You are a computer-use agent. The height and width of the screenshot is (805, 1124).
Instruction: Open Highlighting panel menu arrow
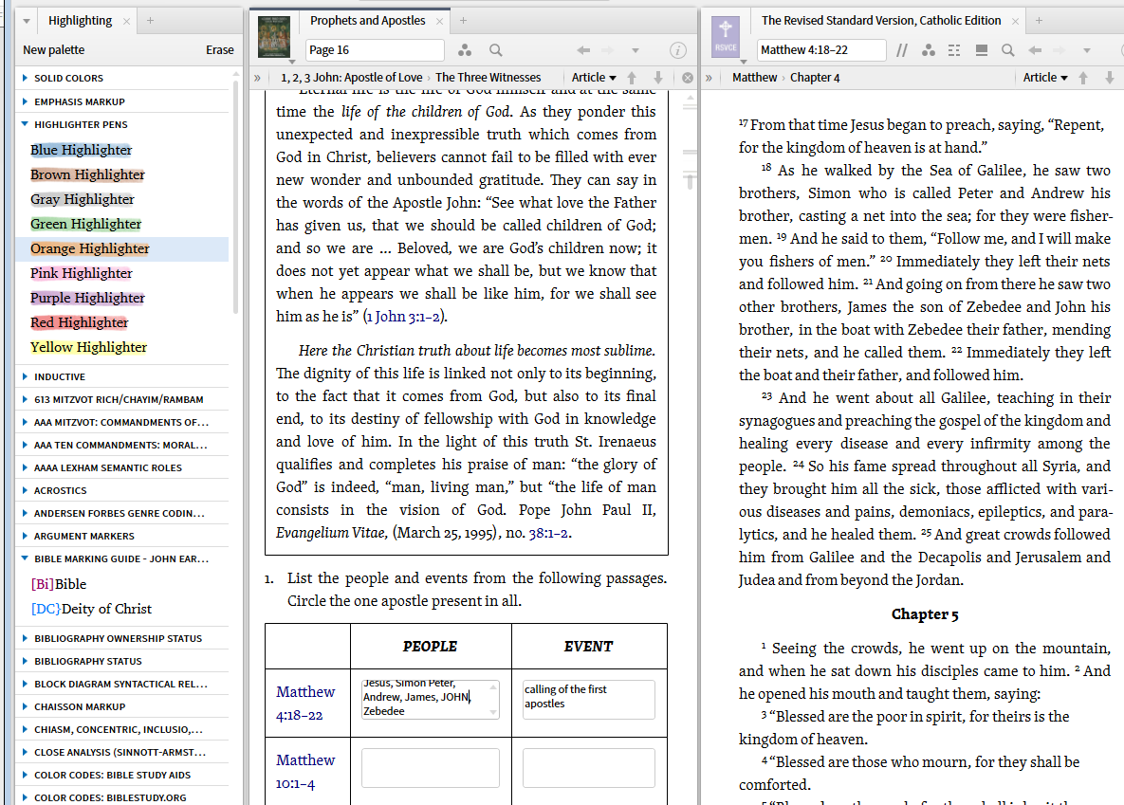point(27,22)
